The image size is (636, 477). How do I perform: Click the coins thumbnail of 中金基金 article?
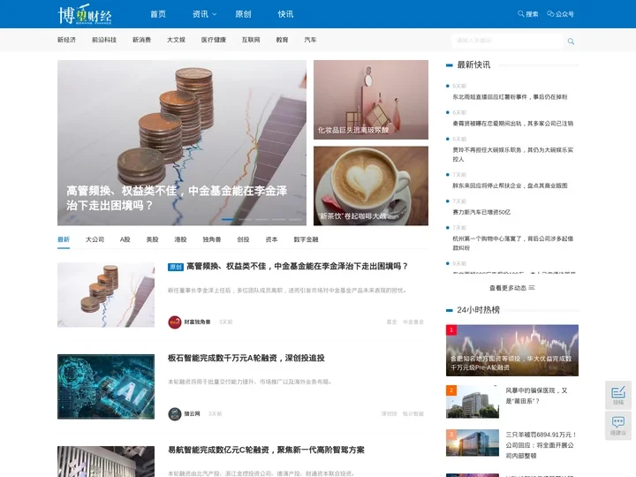pyautogui.click(x=106, y=295)
